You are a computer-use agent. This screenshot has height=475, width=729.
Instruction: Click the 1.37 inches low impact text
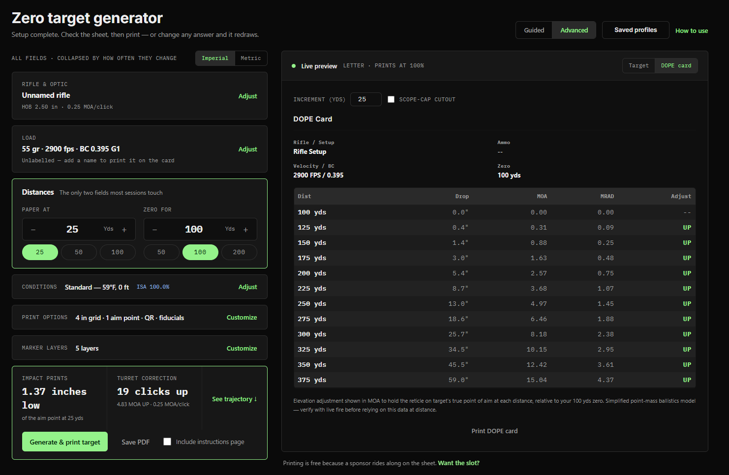tap(54, 398)
